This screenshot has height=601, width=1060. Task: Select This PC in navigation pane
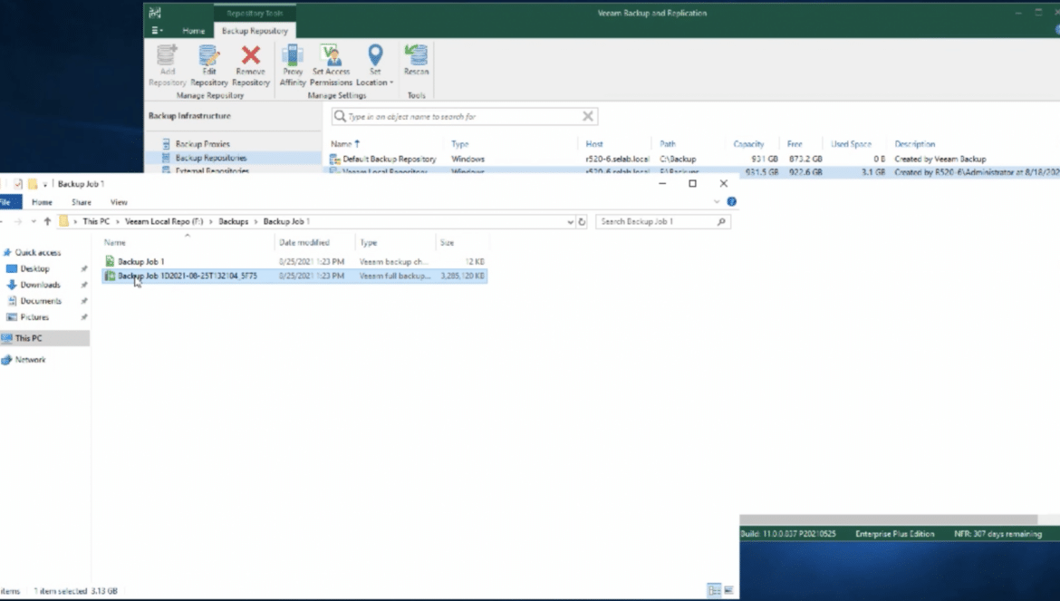pyautogui.click(x=44, y=338)
